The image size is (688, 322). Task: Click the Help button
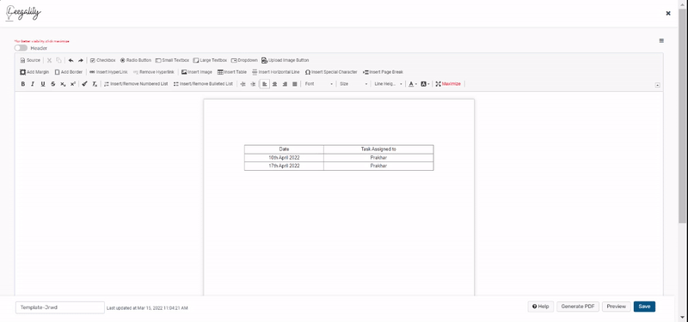pos(541,307)
